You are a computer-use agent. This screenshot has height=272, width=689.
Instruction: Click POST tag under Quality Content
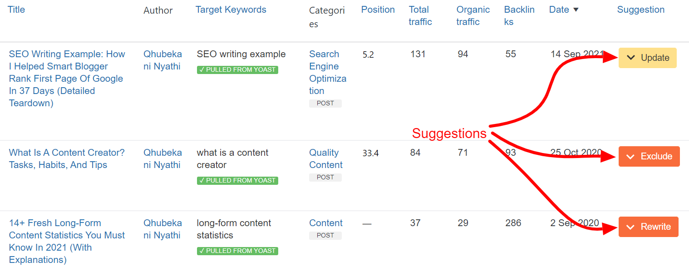(x=325, y=177)
